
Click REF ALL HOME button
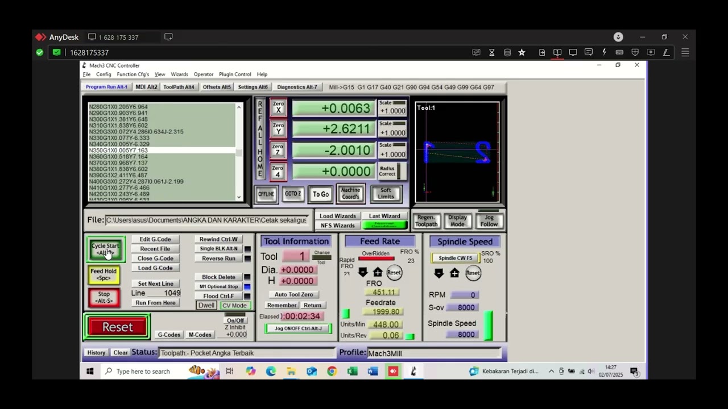point(260,139)
